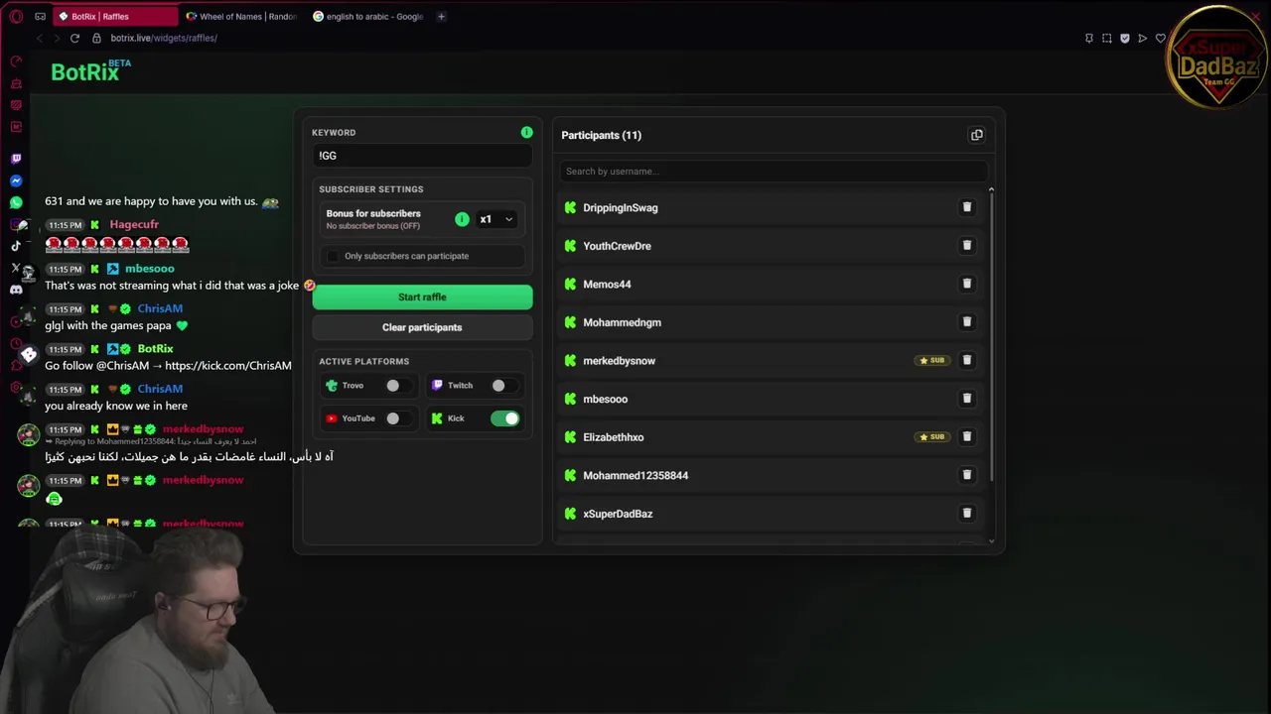Click the snapshot icon in the address bar
This screenshot has height=714, width=1271.
click(x=1106, y=38)
